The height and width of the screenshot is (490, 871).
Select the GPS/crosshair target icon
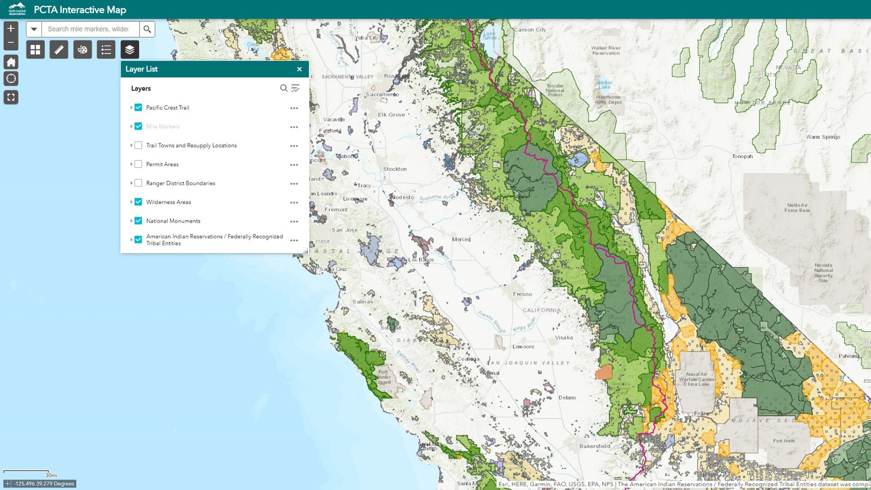11,78
